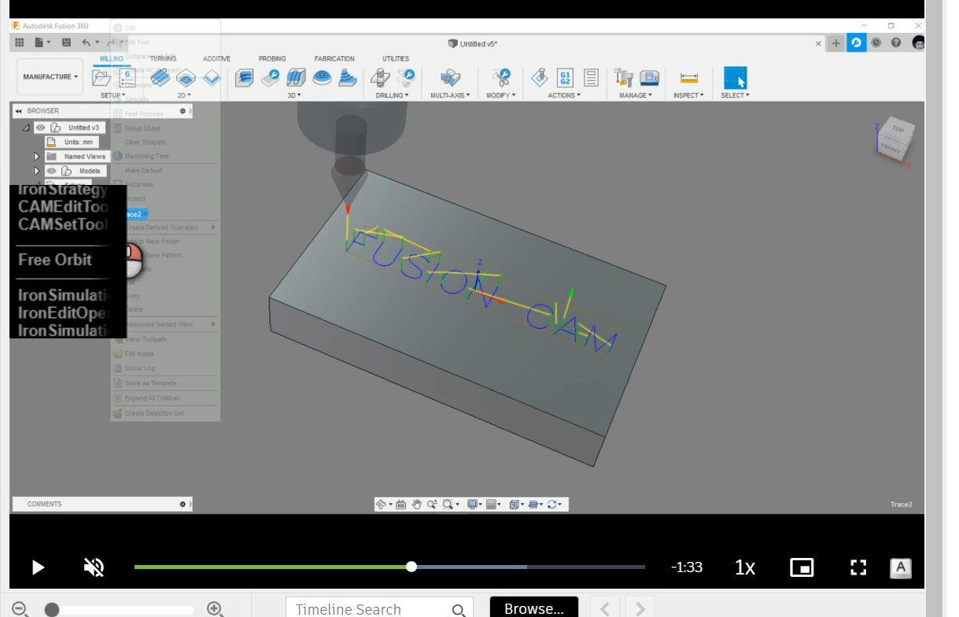Expand the Named Views tree node
The image size is (959, 617).
pos(36,156)
